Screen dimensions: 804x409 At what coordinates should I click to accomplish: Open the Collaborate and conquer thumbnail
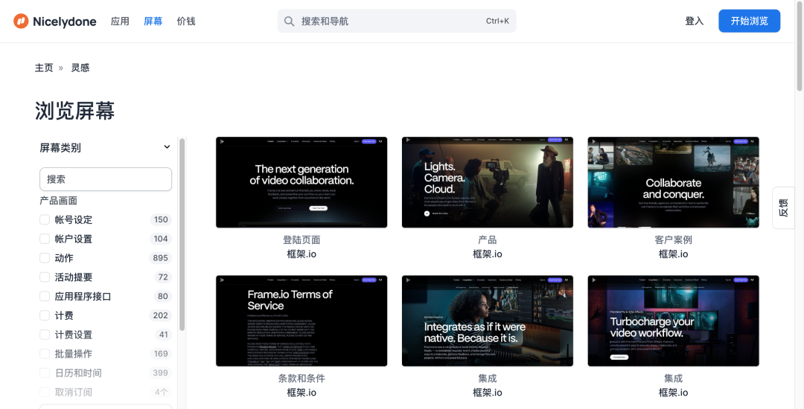tap(673, 182)
